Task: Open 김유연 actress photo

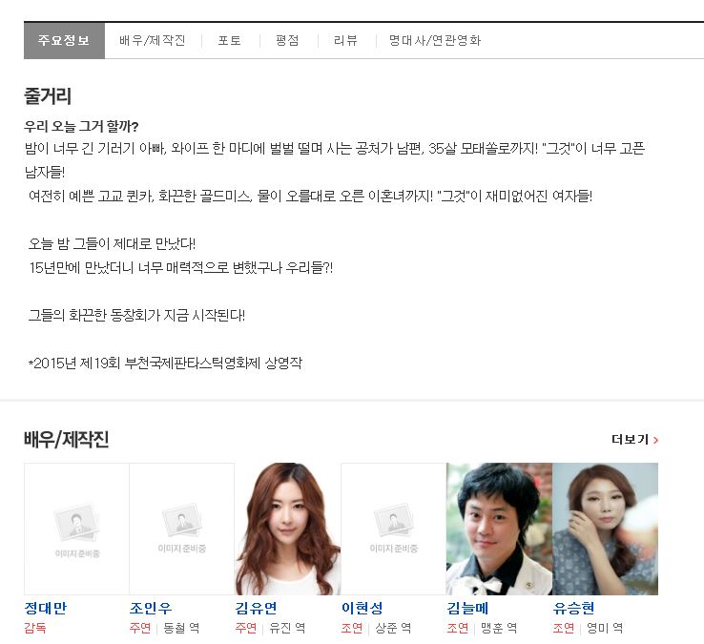Action: coord(288,529)
